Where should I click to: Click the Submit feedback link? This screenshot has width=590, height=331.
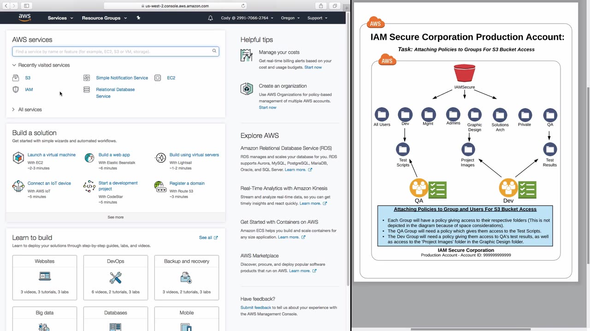256,308
